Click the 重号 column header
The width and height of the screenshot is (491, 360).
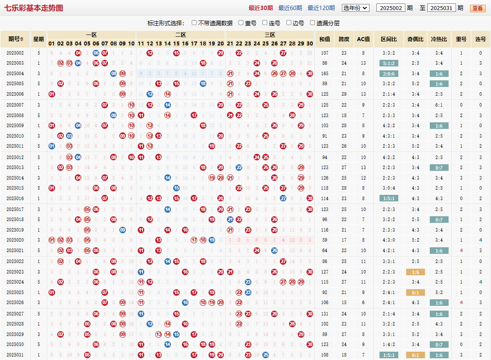pyautogui.click(x=461, y=39)
